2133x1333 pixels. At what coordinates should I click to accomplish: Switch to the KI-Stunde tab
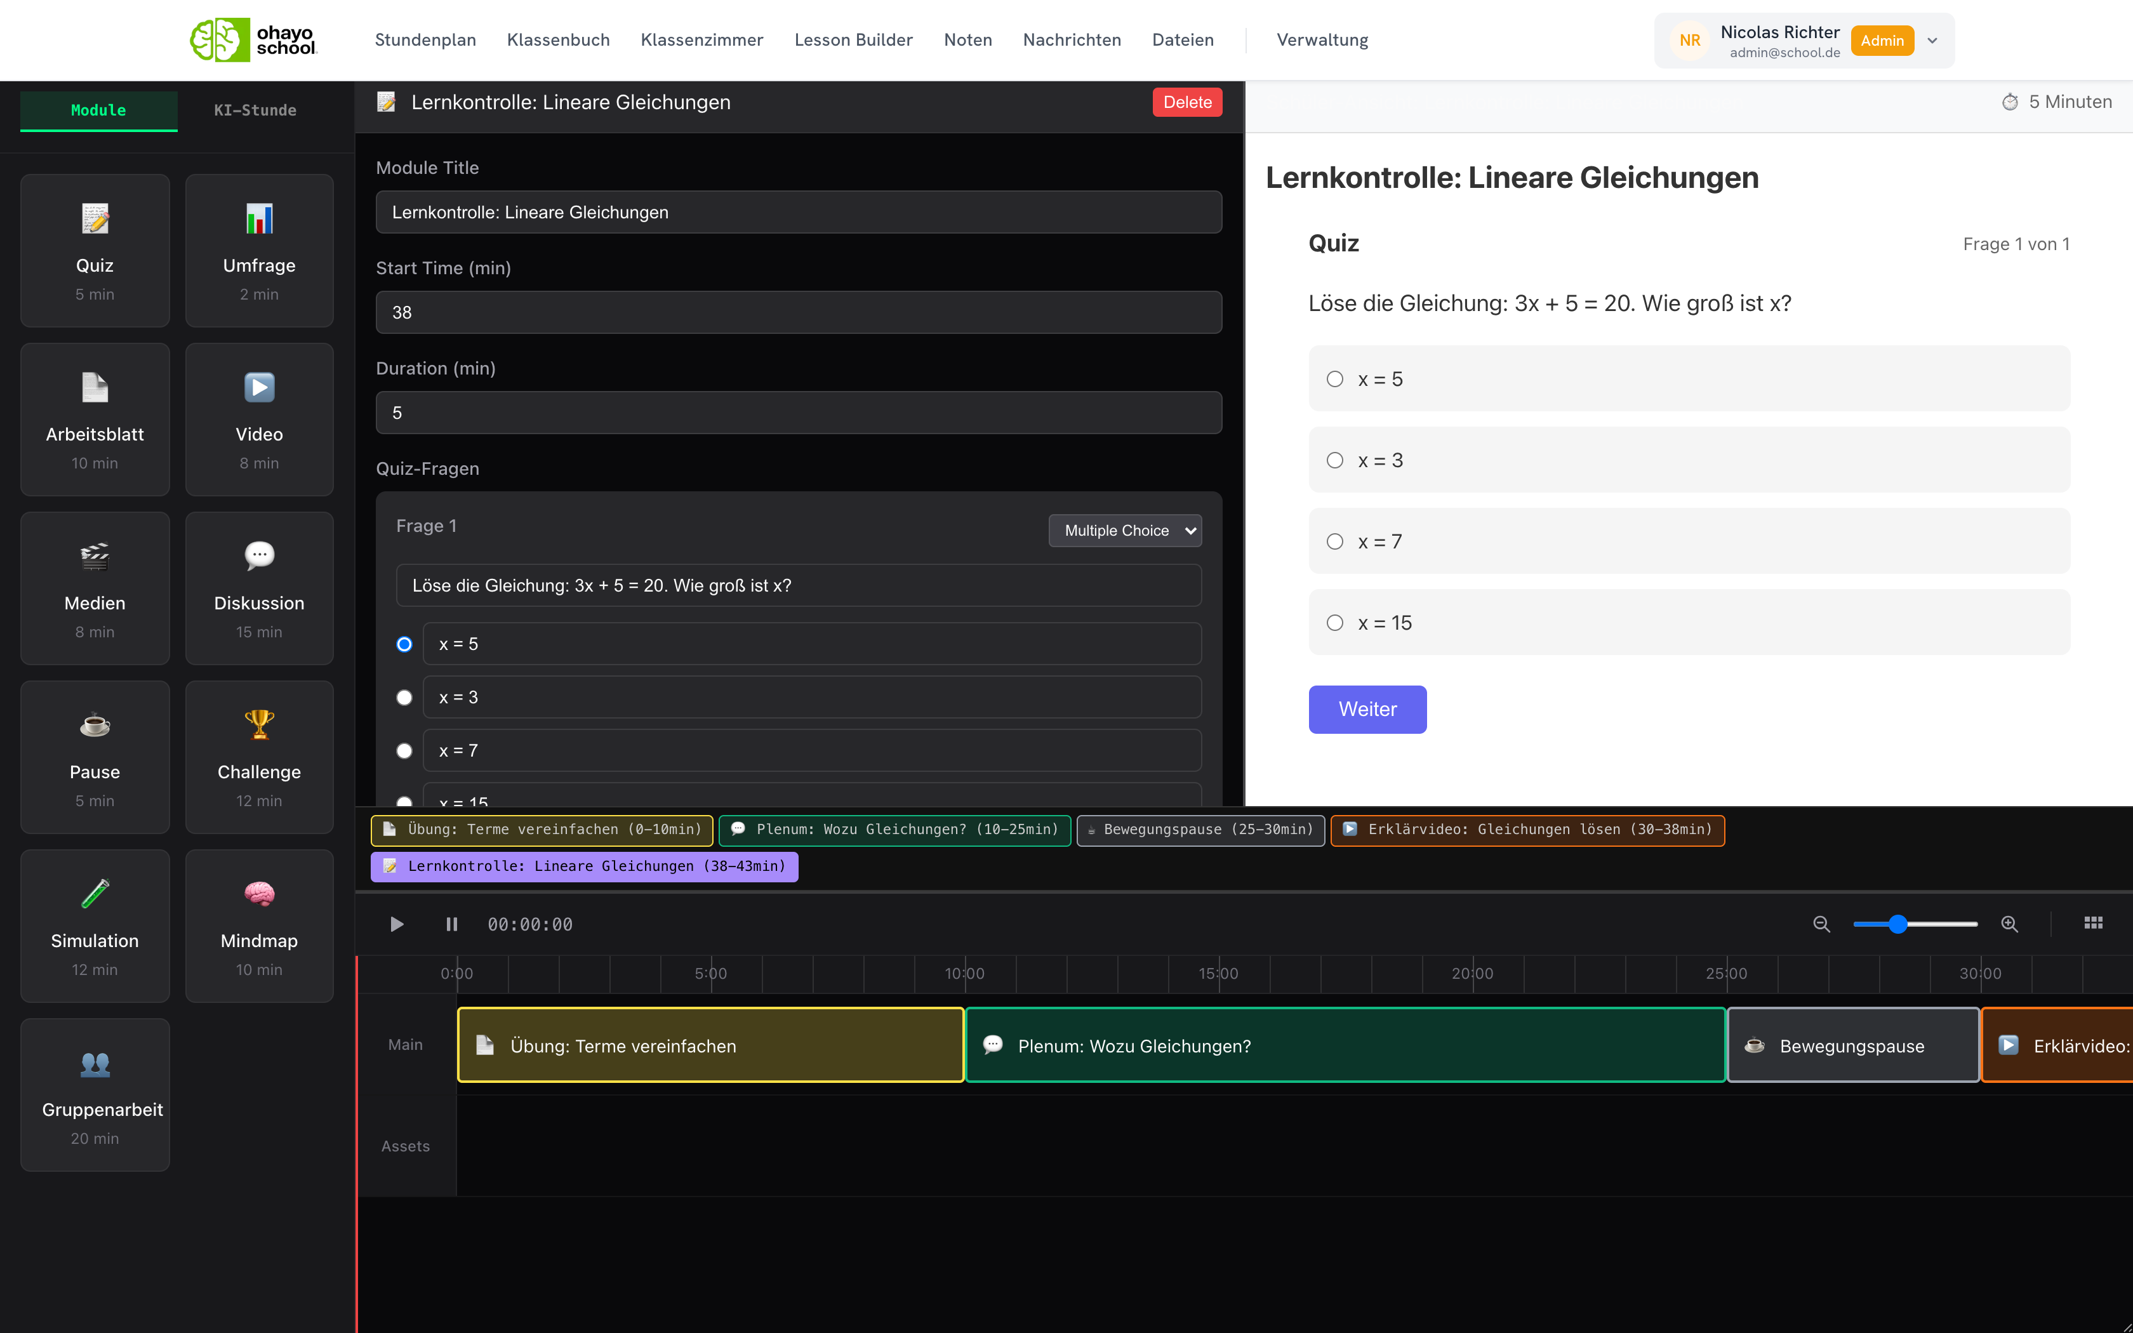point(256,110)
